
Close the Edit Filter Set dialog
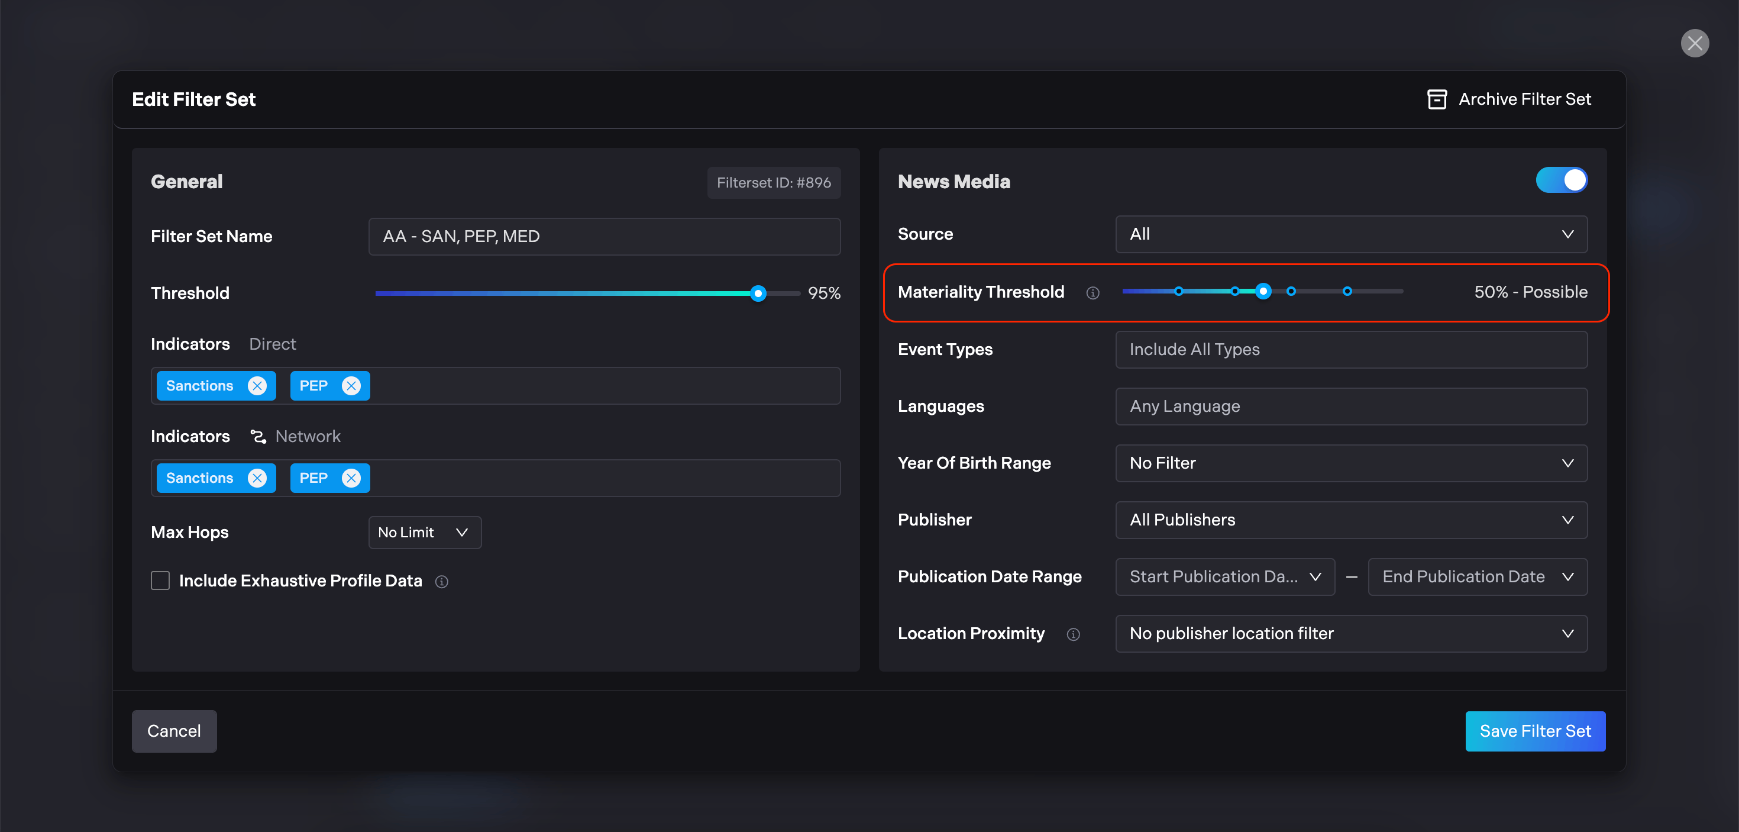(1695, 43)
